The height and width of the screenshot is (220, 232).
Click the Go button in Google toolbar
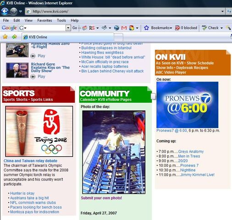coord(75,28)
